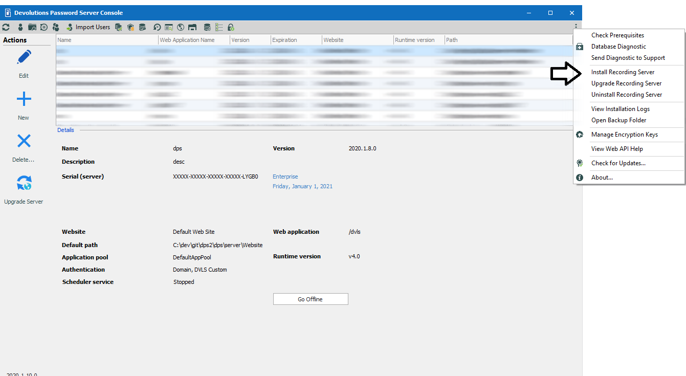Click the Delete X icon
The image size is (686, 376).
point(24,141)
